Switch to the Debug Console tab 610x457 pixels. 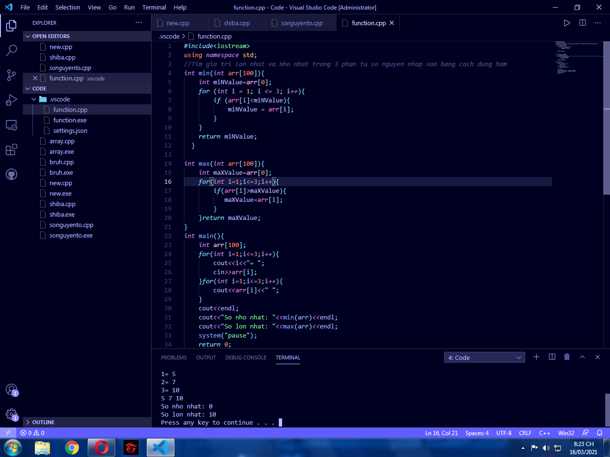246,358
